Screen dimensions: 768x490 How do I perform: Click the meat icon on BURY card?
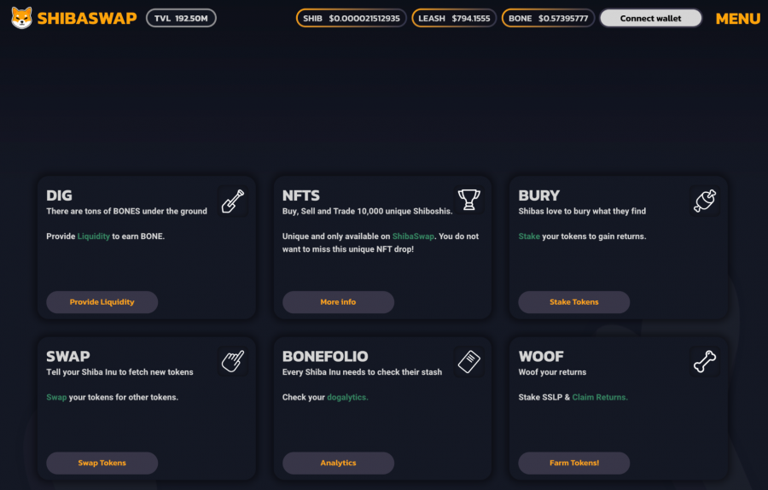tap(705, 201)
